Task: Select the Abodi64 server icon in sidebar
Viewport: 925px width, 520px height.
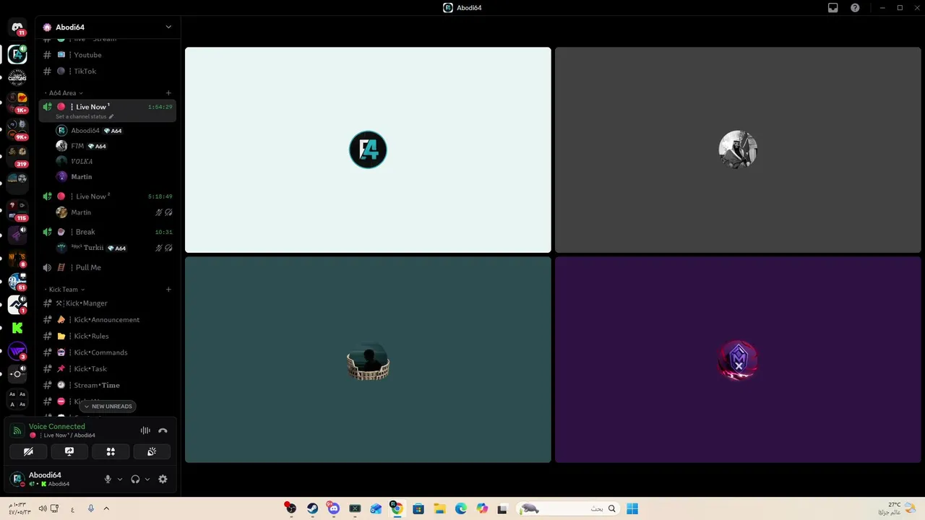Action: pyautogui.click(x=17, y=54)
